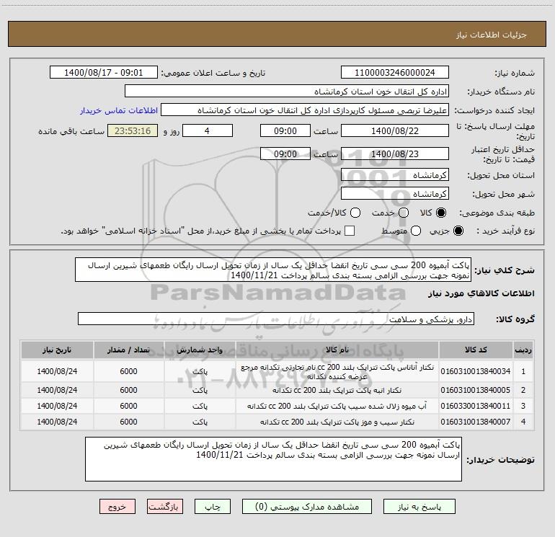
Task: Click the مشاهده مدارک پیوستی (0) button
Action: pyautogui.click(x=307, y=507)
